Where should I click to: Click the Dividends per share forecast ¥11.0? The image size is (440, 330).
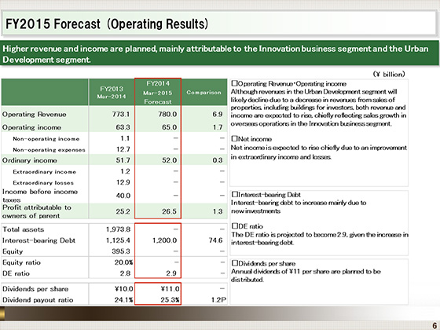[170, 289]
